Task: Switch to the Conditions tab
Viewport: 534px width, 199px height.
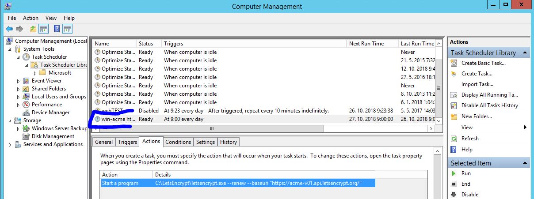Action: tap(178, 142)
